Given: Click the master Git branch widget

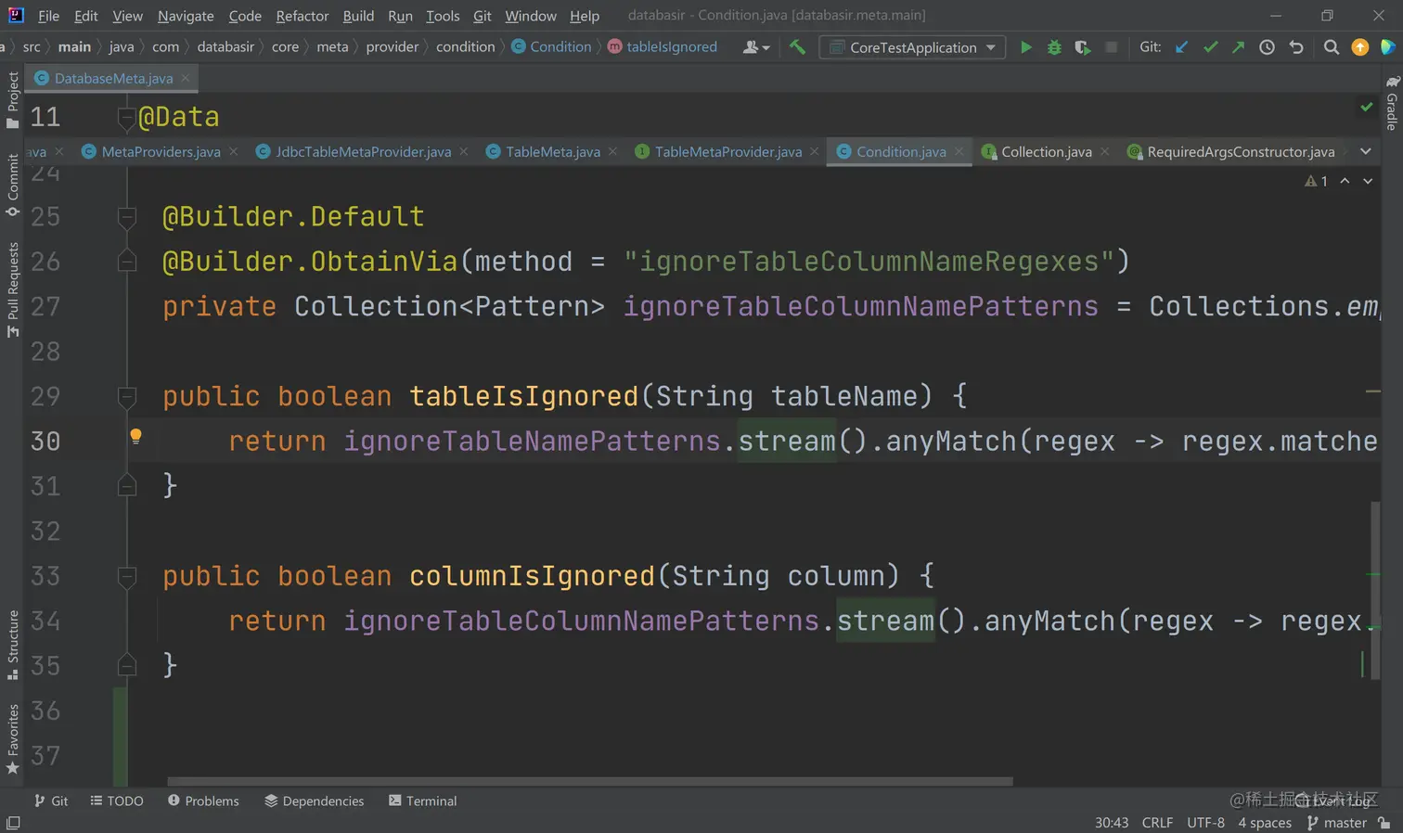Looking at the screenshot, I should pyautogui.click(x=1337, y=823).
